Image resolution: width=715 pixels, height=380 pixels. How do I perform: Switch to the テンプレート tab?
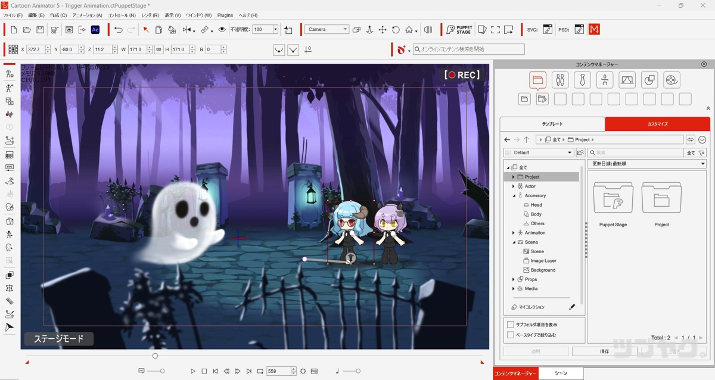pyautogui.click(x=552, y=124)
